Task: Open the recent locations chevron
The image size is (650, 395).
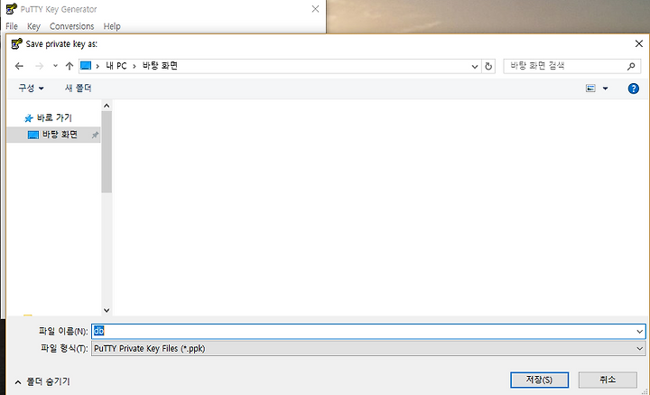Action: click(55, 66)
